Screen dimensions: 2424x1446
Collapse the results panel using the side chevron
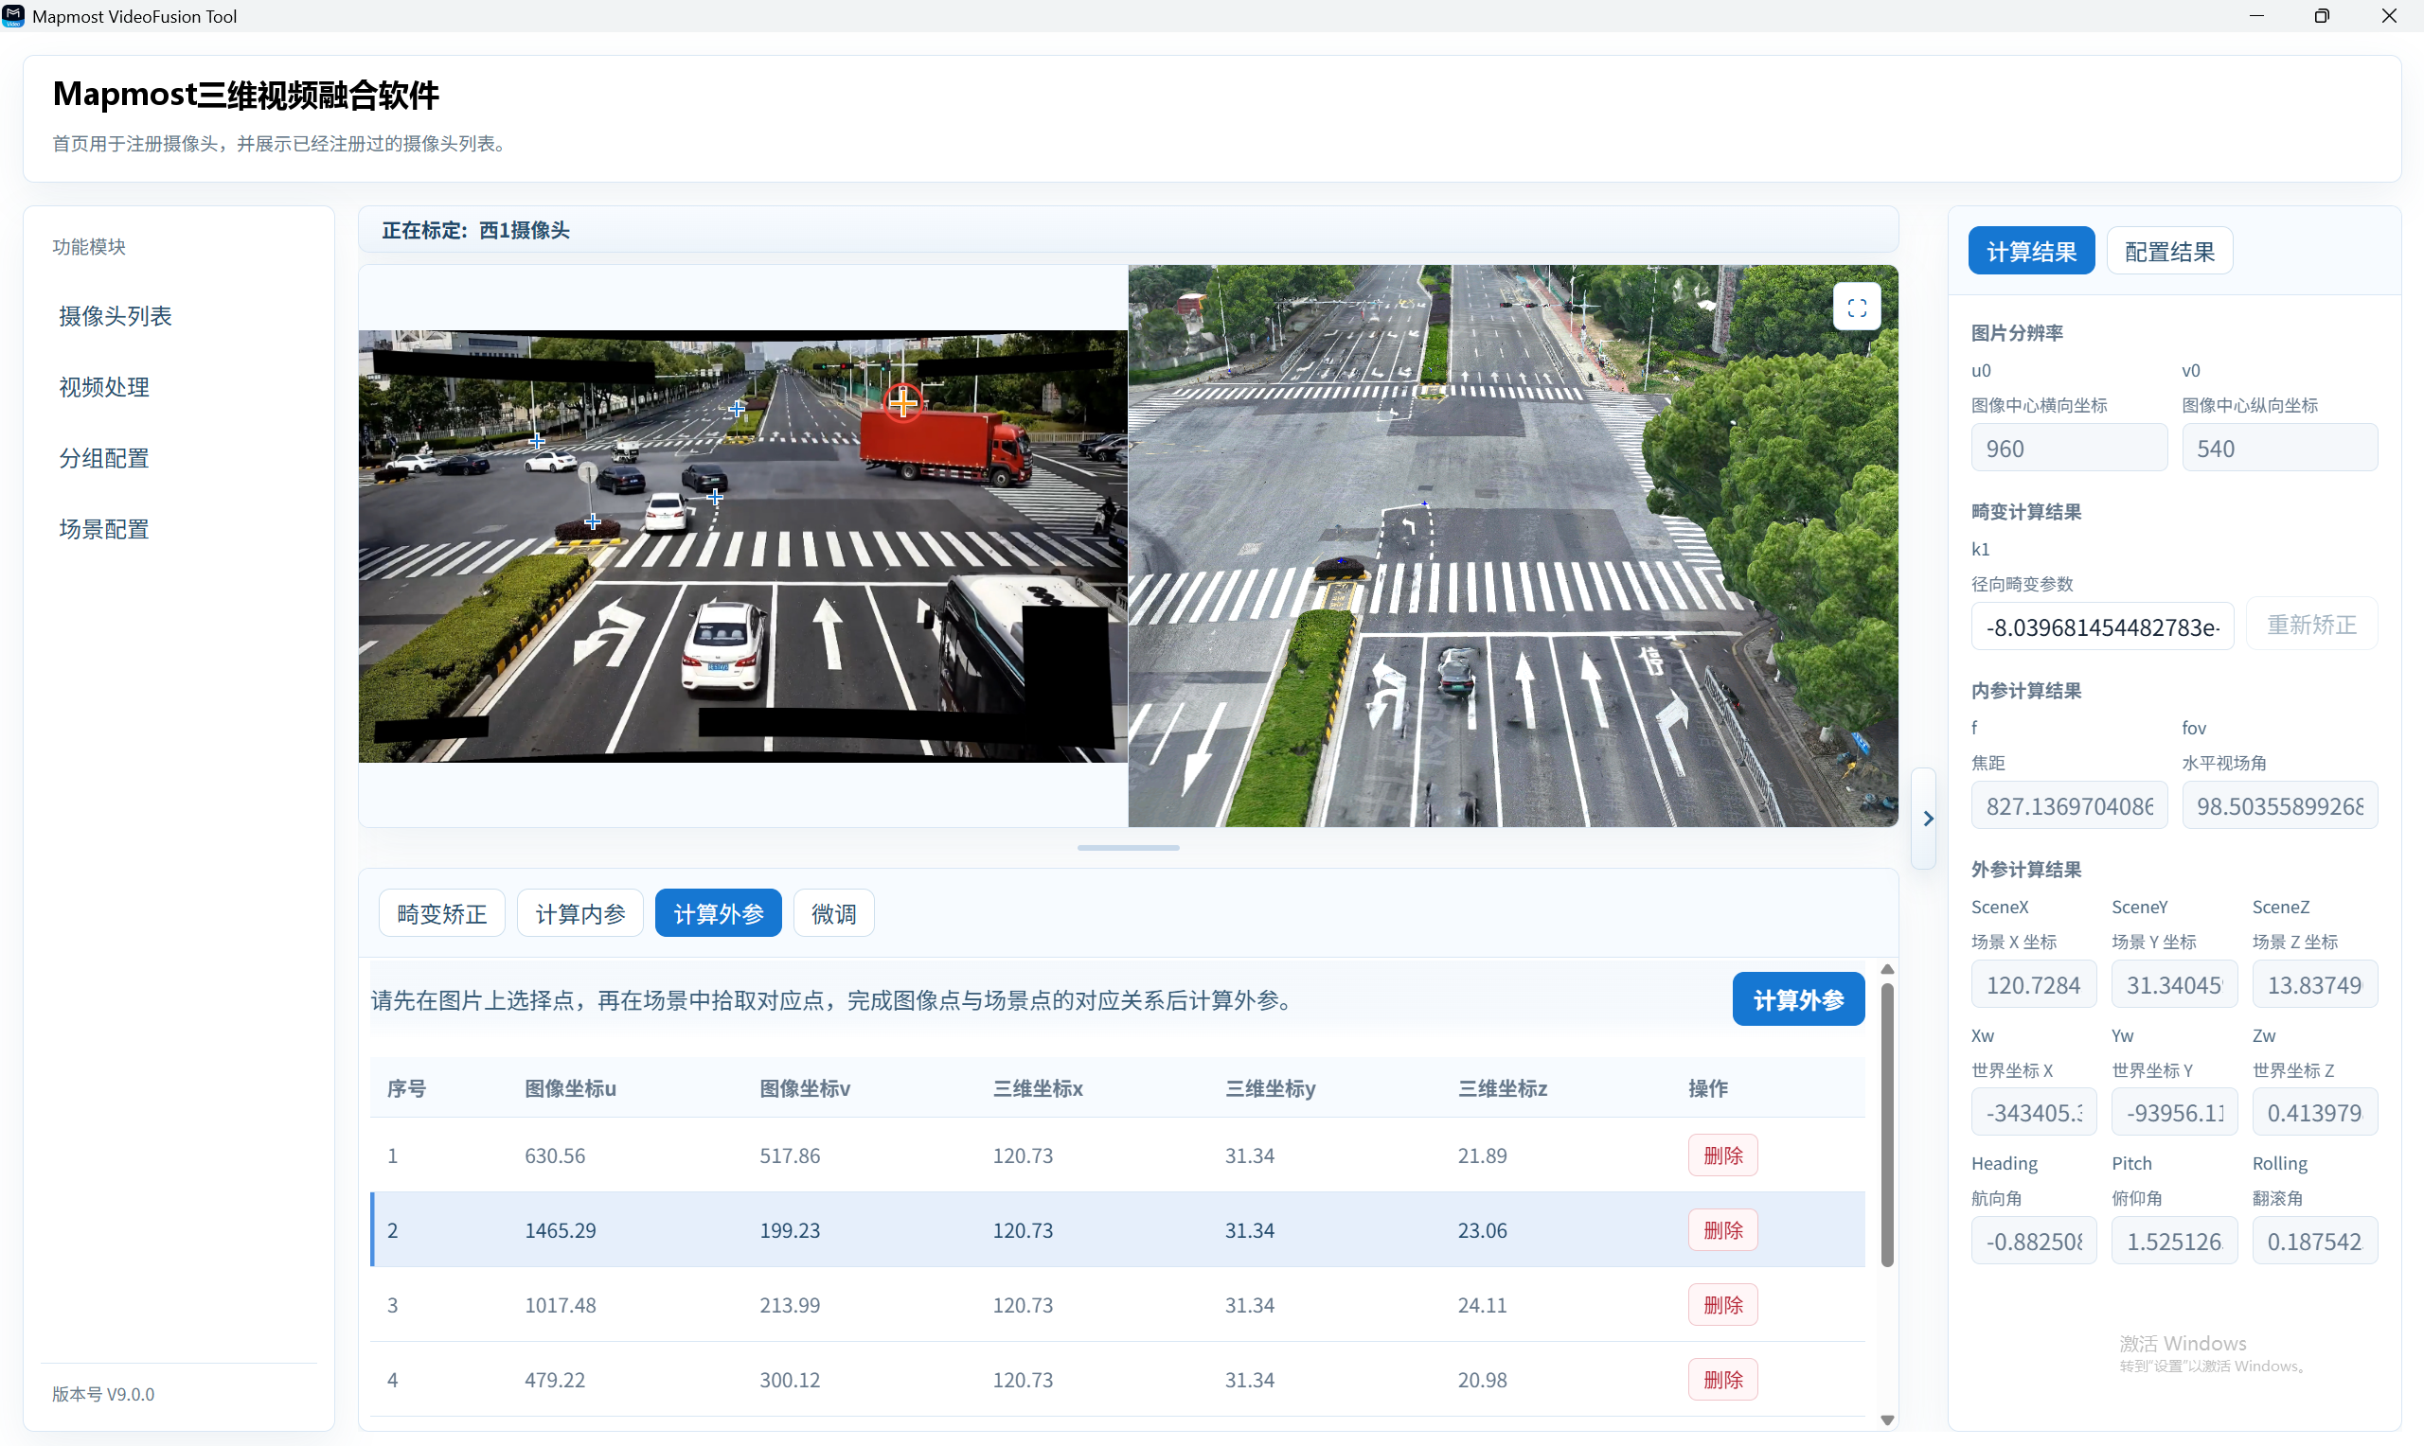tap(1926, 819)
